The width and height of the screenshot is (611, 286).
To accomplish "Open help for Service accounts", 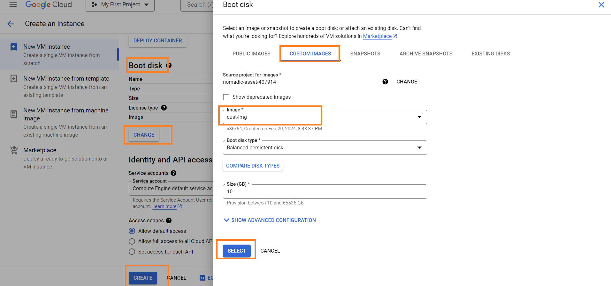I will (x=173, y=173).
